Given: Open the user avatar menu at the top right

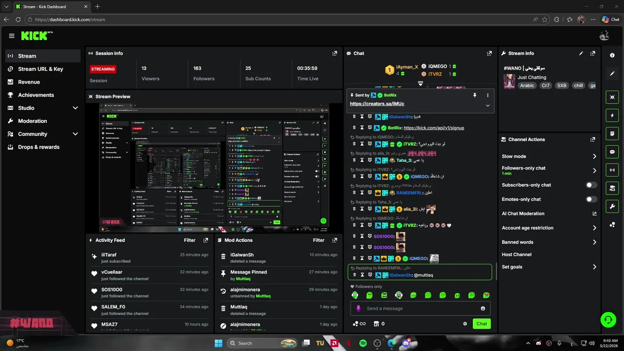Looking at the screenshot, I should tap(604, 36).
